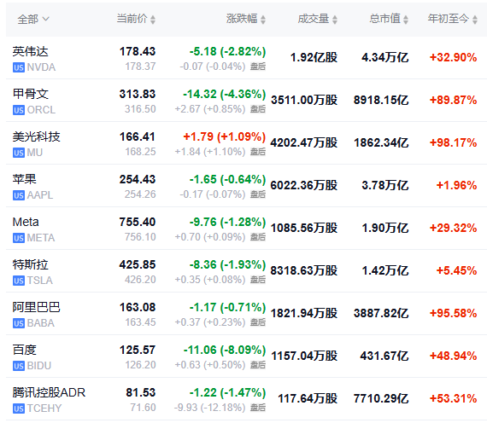Screen dimensions: 487x423
Task: Open 英伟达 stock details
Action: (31, 51)
